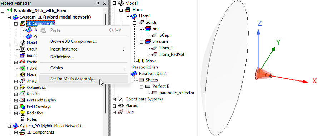Click the Field Overlays icon
The image size is (318, 136).
[x=23, y=106]
